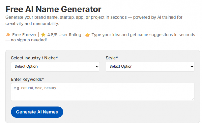Open the Style dropdown
Viewport: 202px width, 123px height.
[x=150, y=67]
